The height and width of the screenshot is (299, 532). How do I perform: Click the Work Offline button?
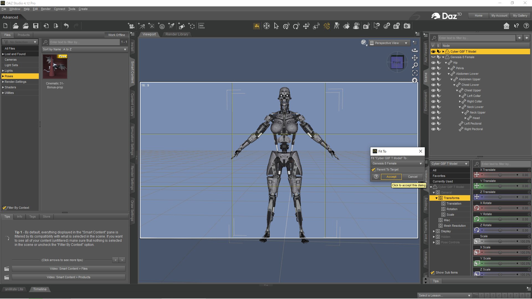pos(116,35)
